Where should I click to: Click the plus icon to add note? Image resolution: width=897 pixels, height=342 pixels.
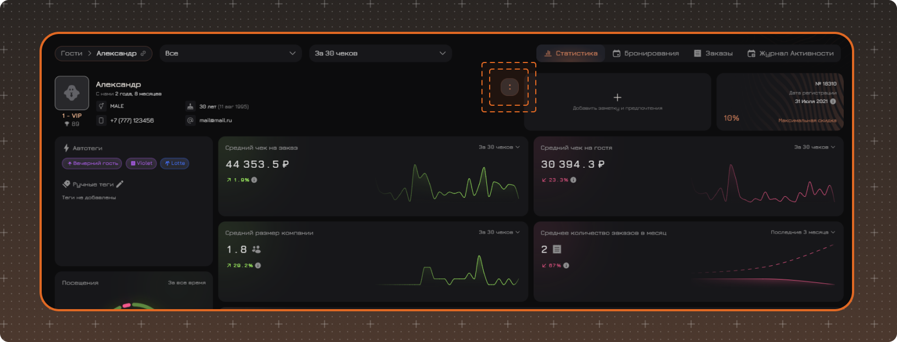(x=618, y=98)
